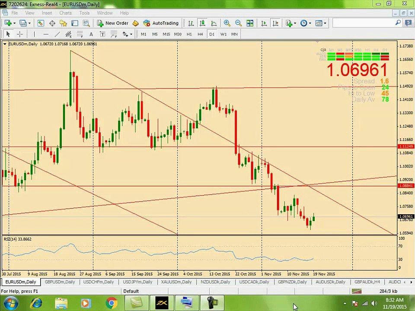Select the Fibonacci retracement tool
The image size is (415, 311).
point(80,34)
